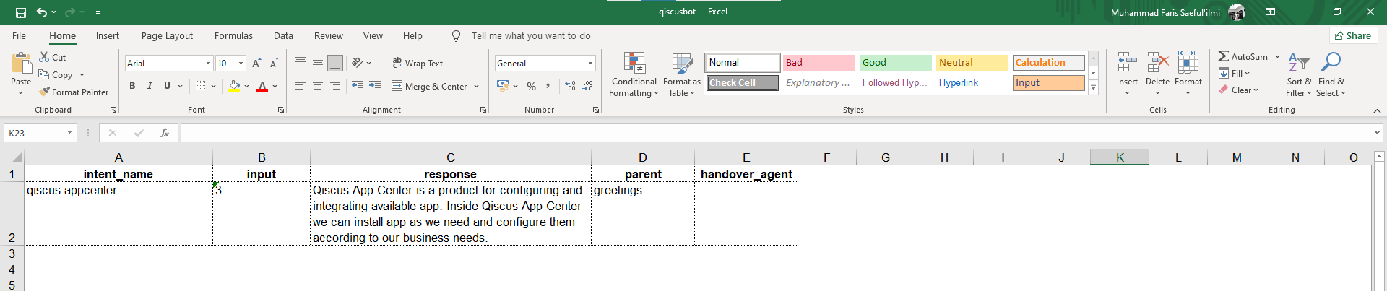
Task: Apply the Good cell style swatch
Action: click(895, 63)
